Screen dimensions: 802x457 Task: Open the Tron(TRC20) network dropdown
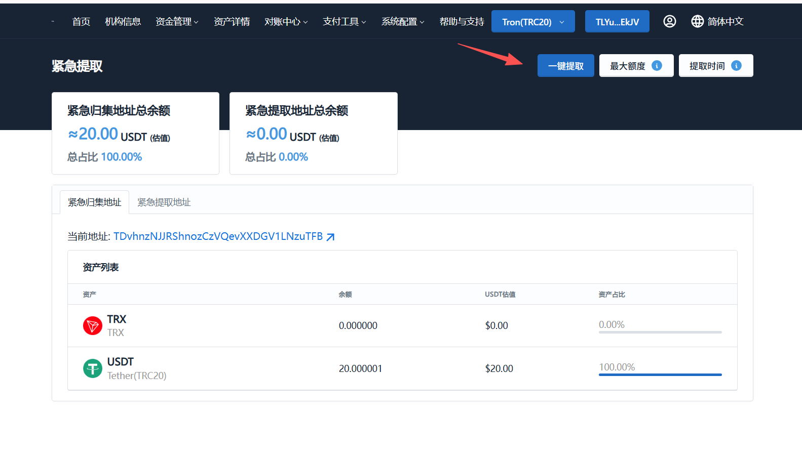point(533,22)
